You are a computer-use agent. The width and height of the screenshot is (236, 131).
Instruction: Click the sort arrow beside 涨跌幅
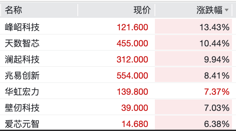[227, 10]
